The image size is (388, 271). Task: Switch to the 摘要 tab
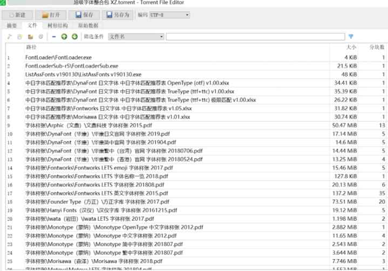point(11,25)
